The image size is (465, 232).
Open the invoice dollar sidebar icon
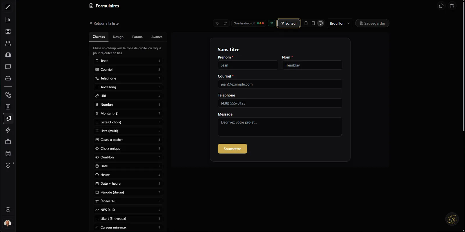point(8,107)
